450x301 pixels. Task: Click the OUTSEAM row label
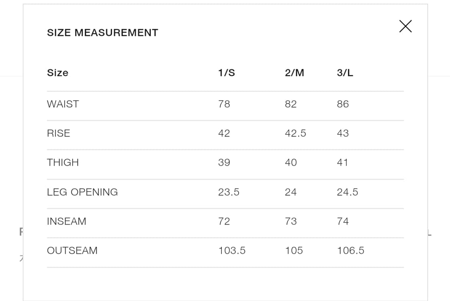72,251
